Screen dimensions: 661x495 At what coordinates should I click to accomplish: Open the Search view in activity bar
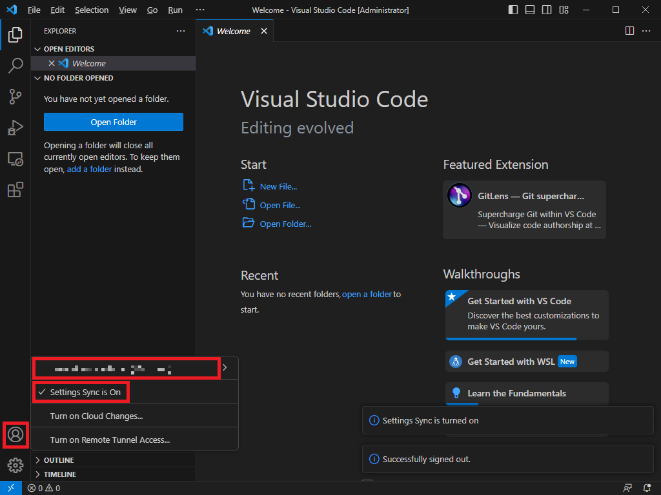pos(15,65)
